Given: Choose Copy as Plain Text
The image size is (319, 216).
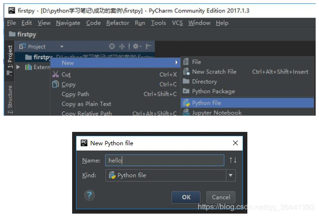Looking at the screenshot, I should pyautogui.click(x=116, y=104).
